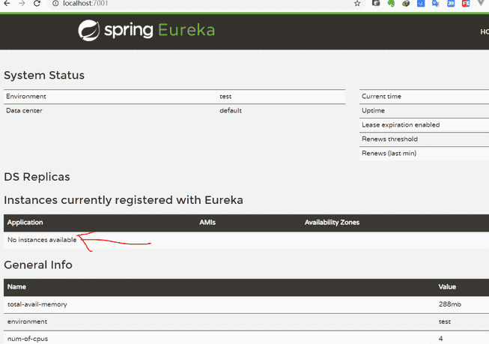
Task: Select the Renews (last min) label
Action: (389, 154)
